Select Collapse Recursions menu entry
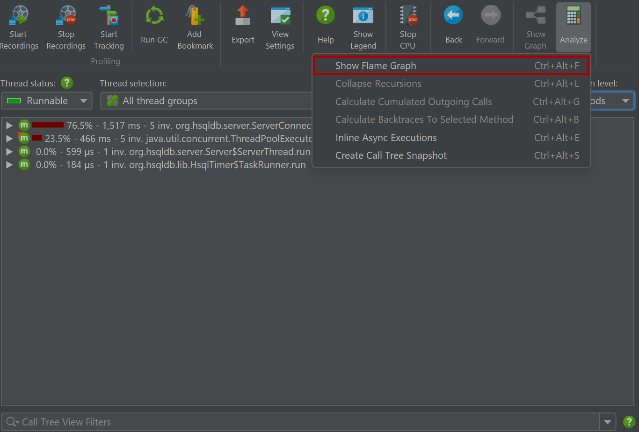The image size is (639, 432). (451, 84)
